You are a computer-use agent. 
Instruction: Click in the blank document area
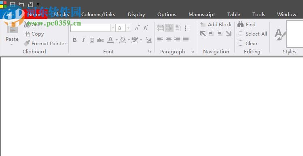tap(152, 107)
